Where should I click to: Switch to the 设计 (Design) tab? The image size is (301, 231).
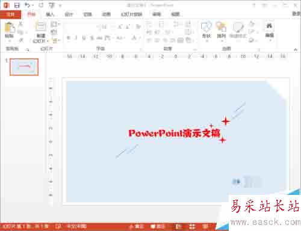pos(69,14)
